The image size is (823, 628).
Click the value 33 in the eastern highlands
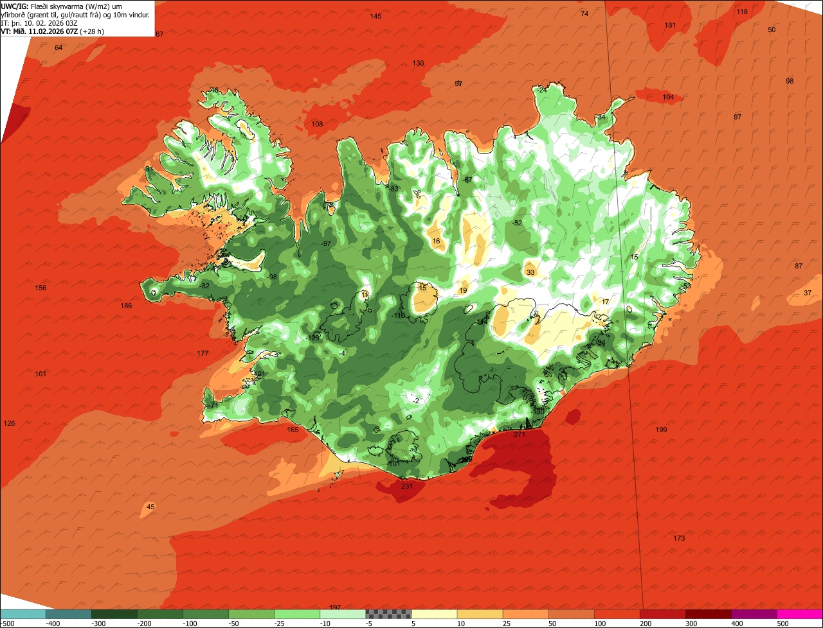(530, 272)
